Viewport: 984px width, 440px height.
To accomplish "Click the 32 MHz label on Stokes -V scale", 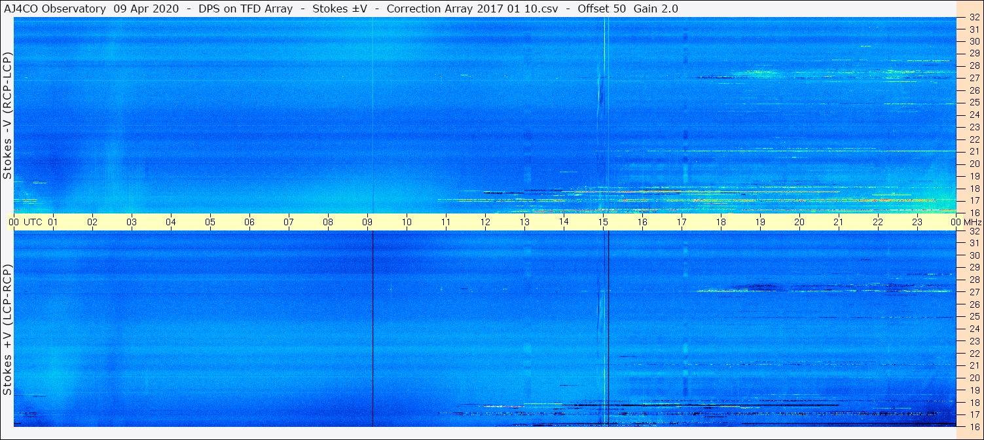I will [x=974, y=18].
